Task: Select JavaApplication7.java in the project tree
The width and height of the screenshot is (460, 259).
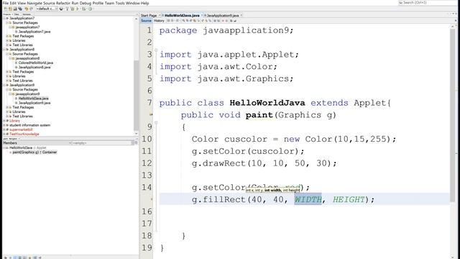Action: 34,32
